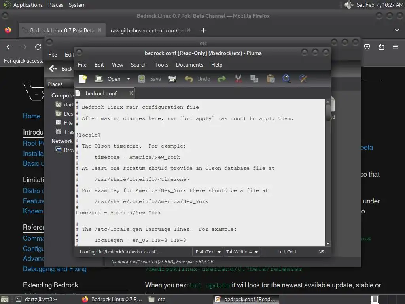The image size is (405, 304).
Task: Click the Pocket save icon in Firefox
Action: point(367,47)
